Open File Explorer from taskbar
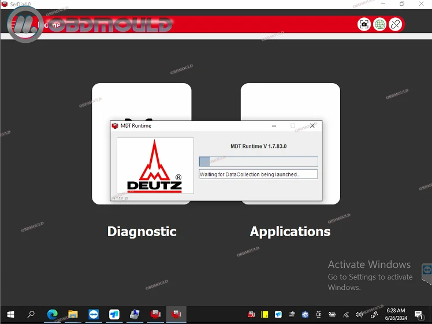432x324 pixels. [x=73, y=314]
